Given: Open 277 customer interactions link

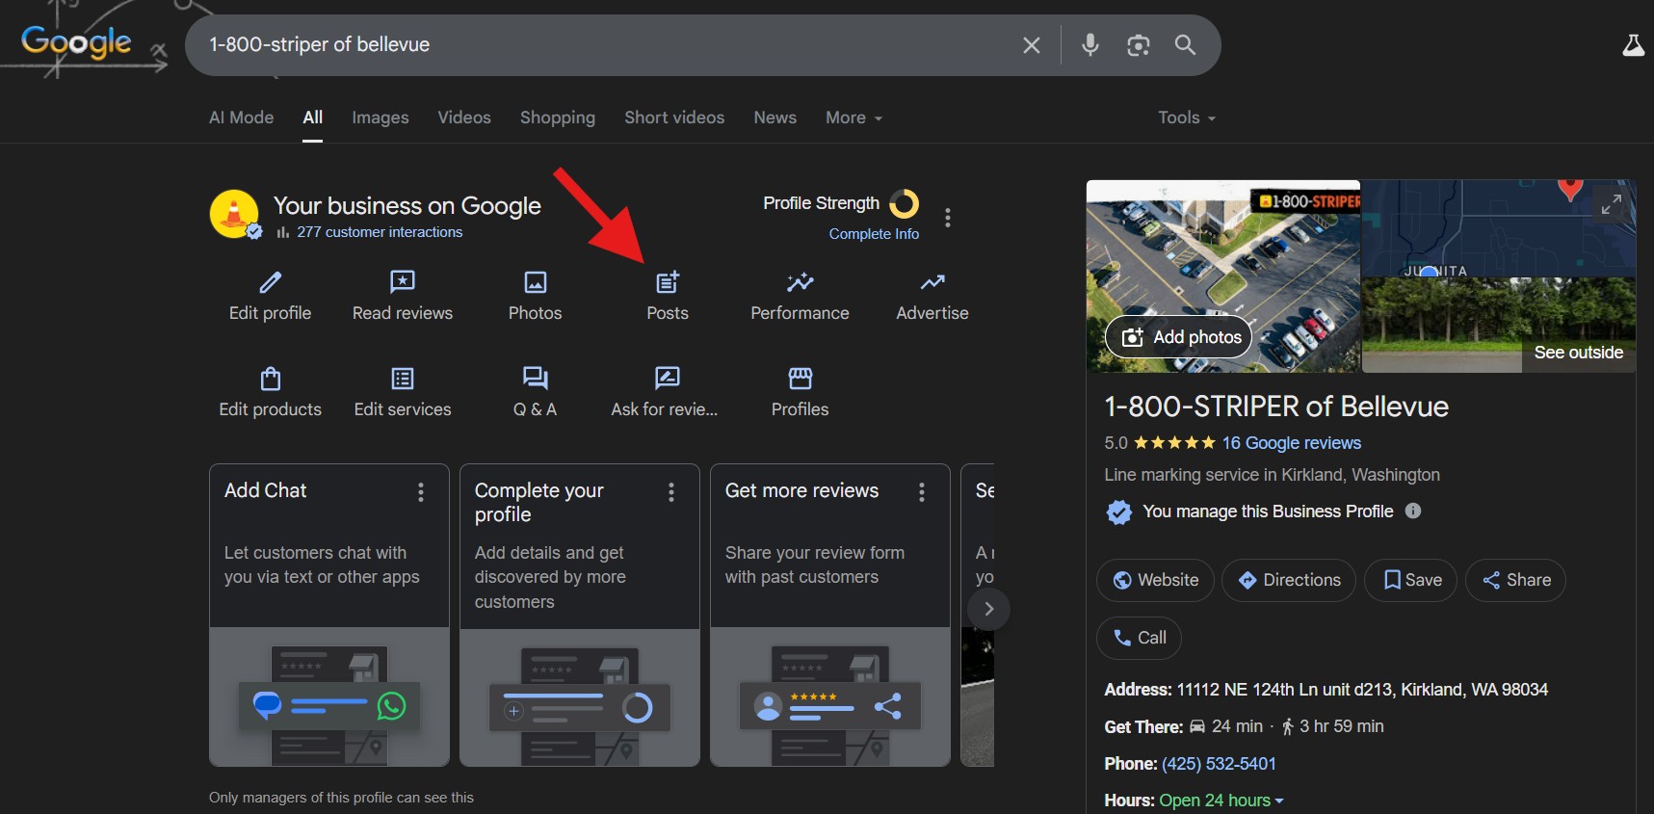Looking at the screenshot, I should pos(380,232).
